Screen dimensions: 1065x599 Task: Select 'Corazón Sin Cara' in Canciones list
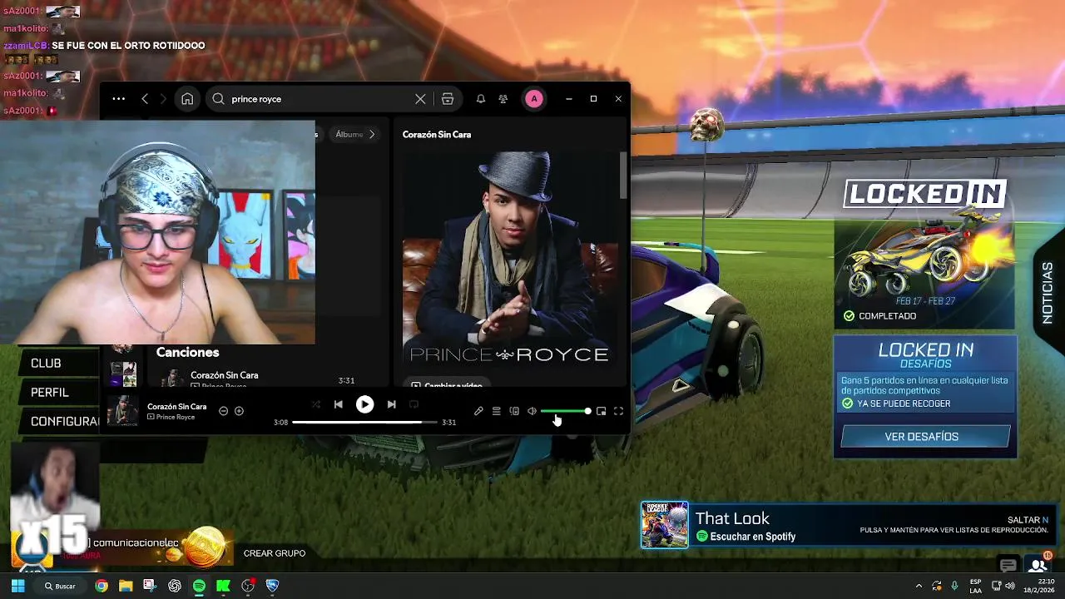pyautogui.click(x=225, y=376)
